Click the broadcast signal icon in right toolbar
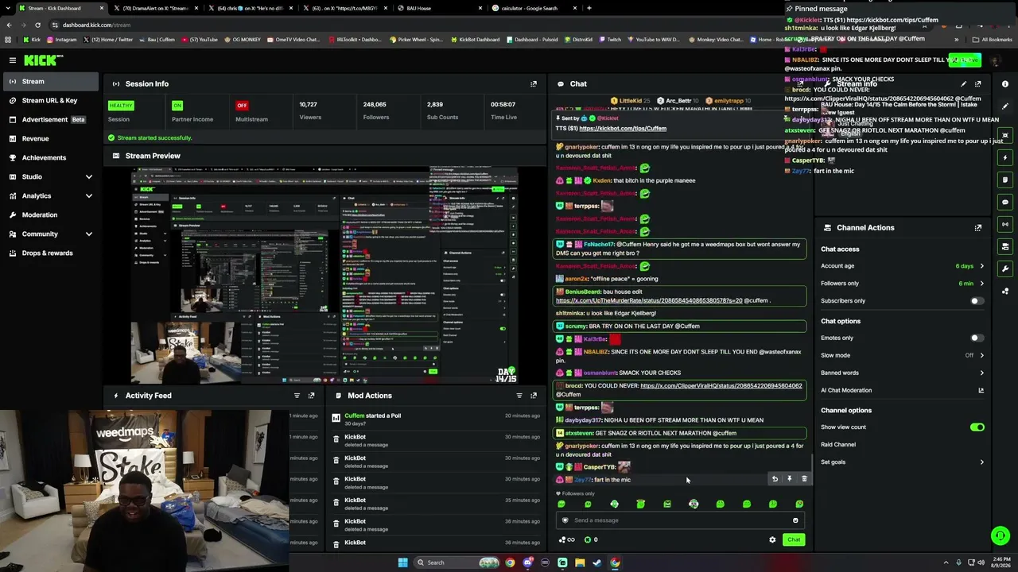1018x572 pixels. click(1005, 224)
